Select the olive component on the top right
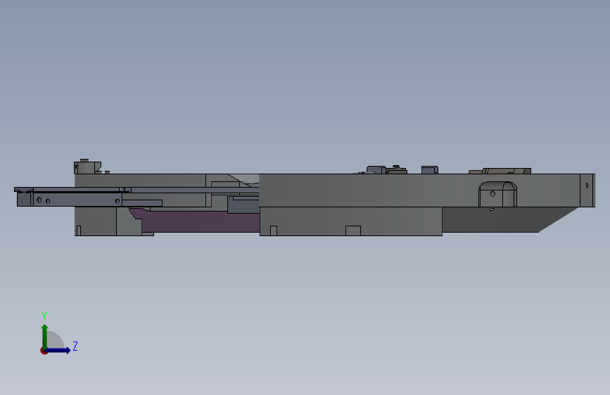Image resolution: width=610 pixels, height=395 pixels. pyautogui.click(x=500, y=171)
